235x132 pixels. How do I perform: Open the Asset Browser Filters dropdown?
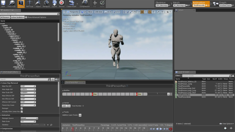(178, 76)
